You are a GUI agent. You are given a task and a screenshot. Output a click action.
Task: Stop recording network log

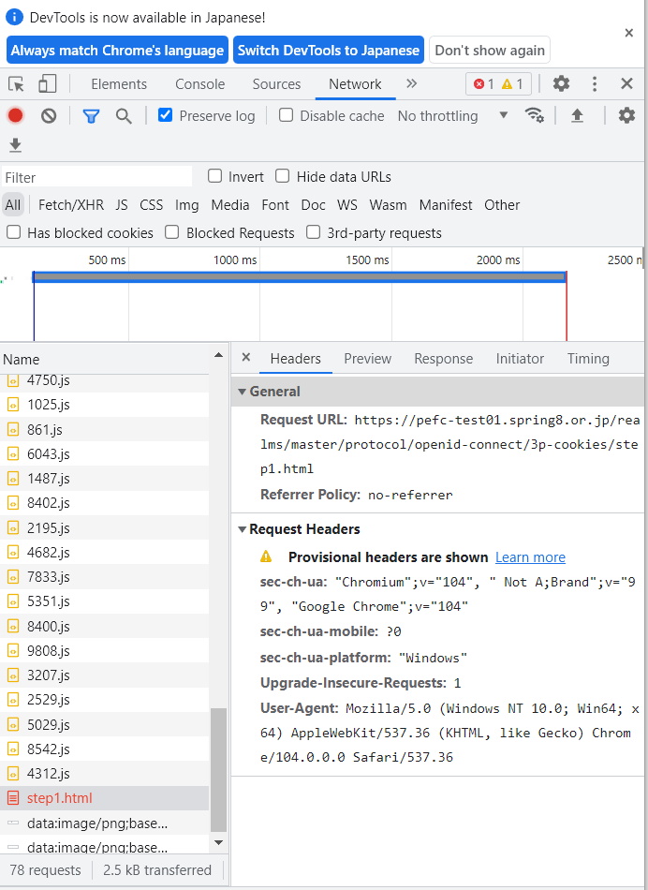(16, 114)
